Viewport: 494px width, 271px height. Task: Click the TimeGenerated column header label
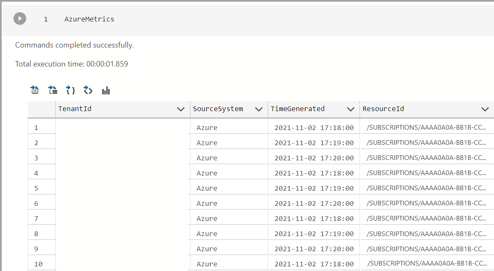tap(298, 109)
